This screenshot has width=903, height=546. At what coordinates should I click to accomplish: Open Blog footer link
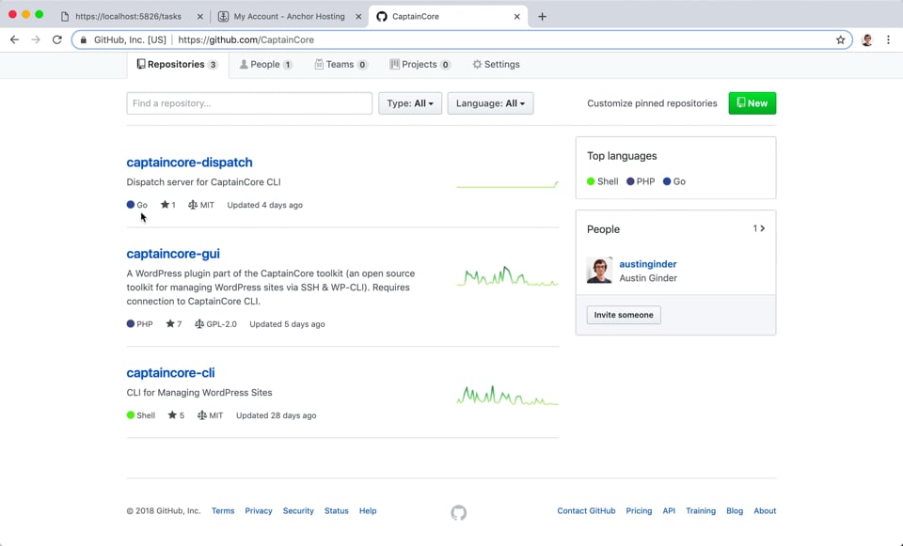[735, 511]
